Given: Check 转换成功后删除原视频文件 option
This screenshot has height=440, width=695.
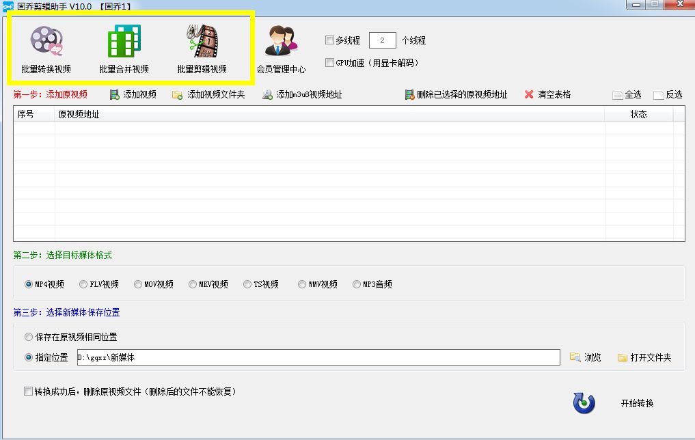Looking at the screenshot, I should 29,391.
